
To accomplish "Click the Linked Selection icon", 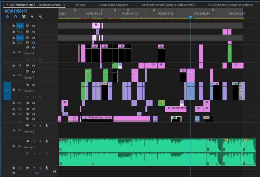I will [x=24, y=16].
